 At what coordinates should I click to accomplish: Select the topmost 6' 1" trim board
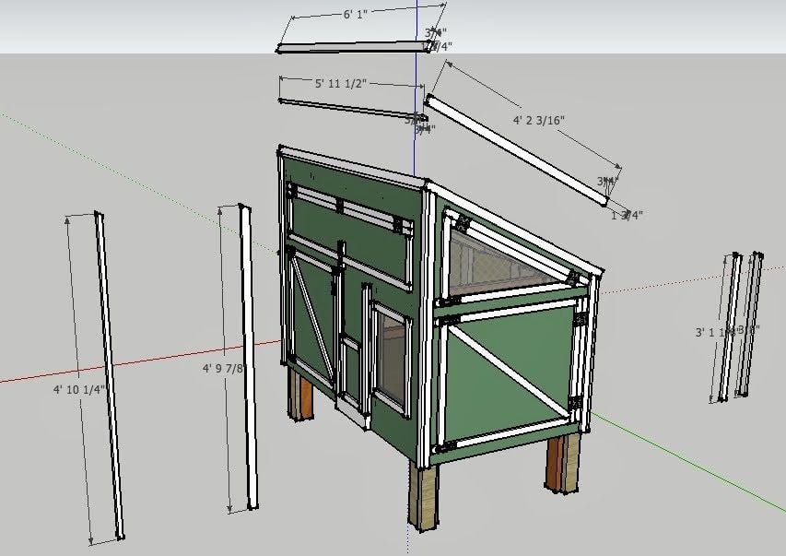[350, 47]
